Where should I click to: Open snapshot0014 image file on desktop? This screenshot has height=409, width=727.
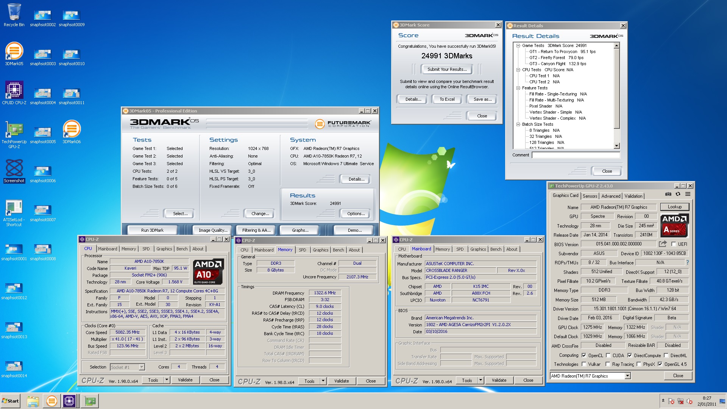[x=14, y=369]
